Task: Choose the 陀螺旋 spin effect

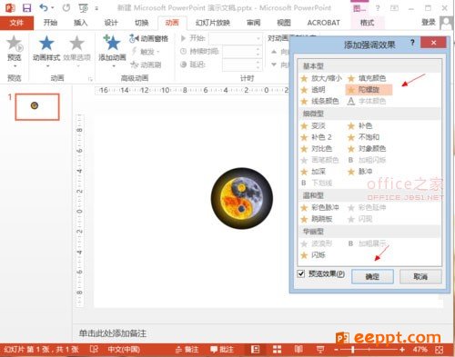Action: tap(369, 90)
